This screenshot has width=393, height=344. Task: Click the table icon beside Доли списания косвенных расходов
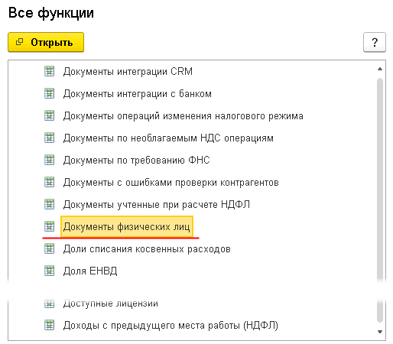49,248
